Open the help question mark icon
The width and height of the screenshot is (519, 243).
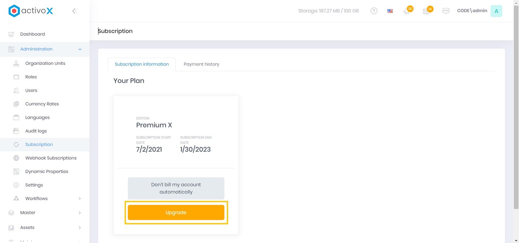[x=374, y=11]
